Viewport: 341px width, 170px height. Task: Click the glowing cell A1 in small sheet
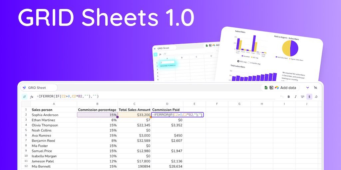tap(167, 62)
